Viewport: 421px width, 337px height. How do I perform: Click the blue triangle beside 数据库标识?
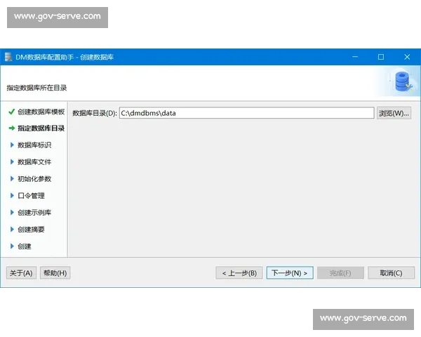pyautogui.click(x=12, y=145)
